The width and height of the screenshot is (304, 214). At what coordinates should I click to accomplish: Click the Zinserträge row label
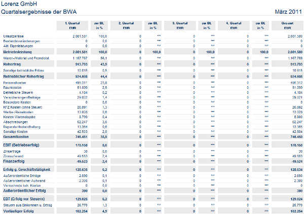pyautogui.click(x=12, y=151)
